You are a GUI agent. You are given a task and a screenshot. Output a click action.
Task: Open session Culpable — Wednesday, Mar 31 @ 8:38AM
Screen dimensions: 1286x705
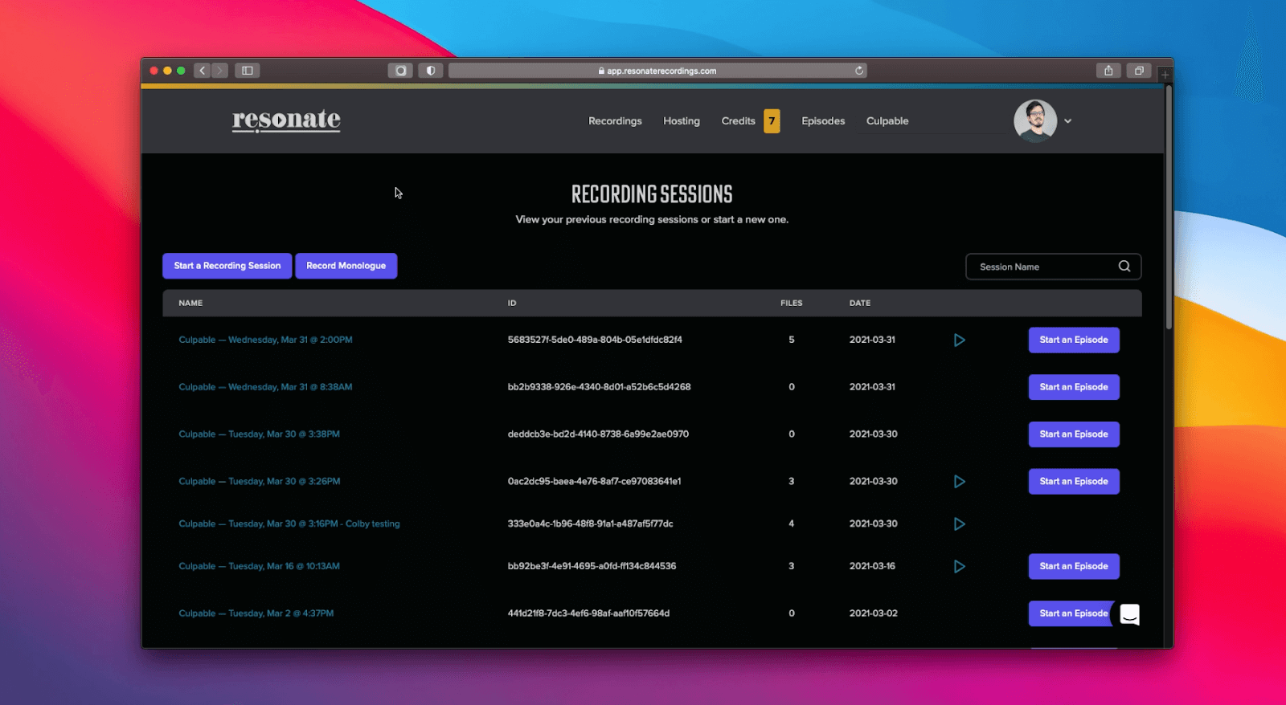pyautogui.click(x=265, y=387)
